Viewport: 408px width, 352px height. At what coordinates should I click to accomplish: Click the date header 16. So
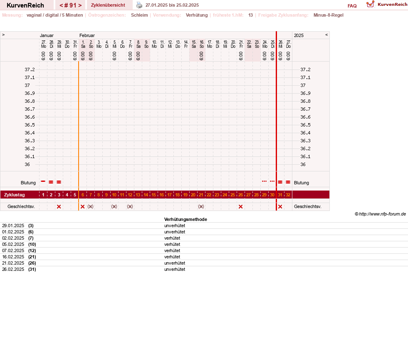tap(201, 44)
